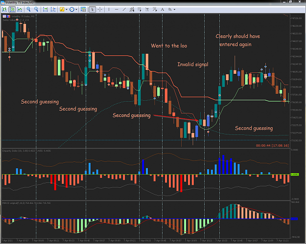This screenshot has height=244, width=306.
Task: Open the chart templates menu
Action: (83, 9)
